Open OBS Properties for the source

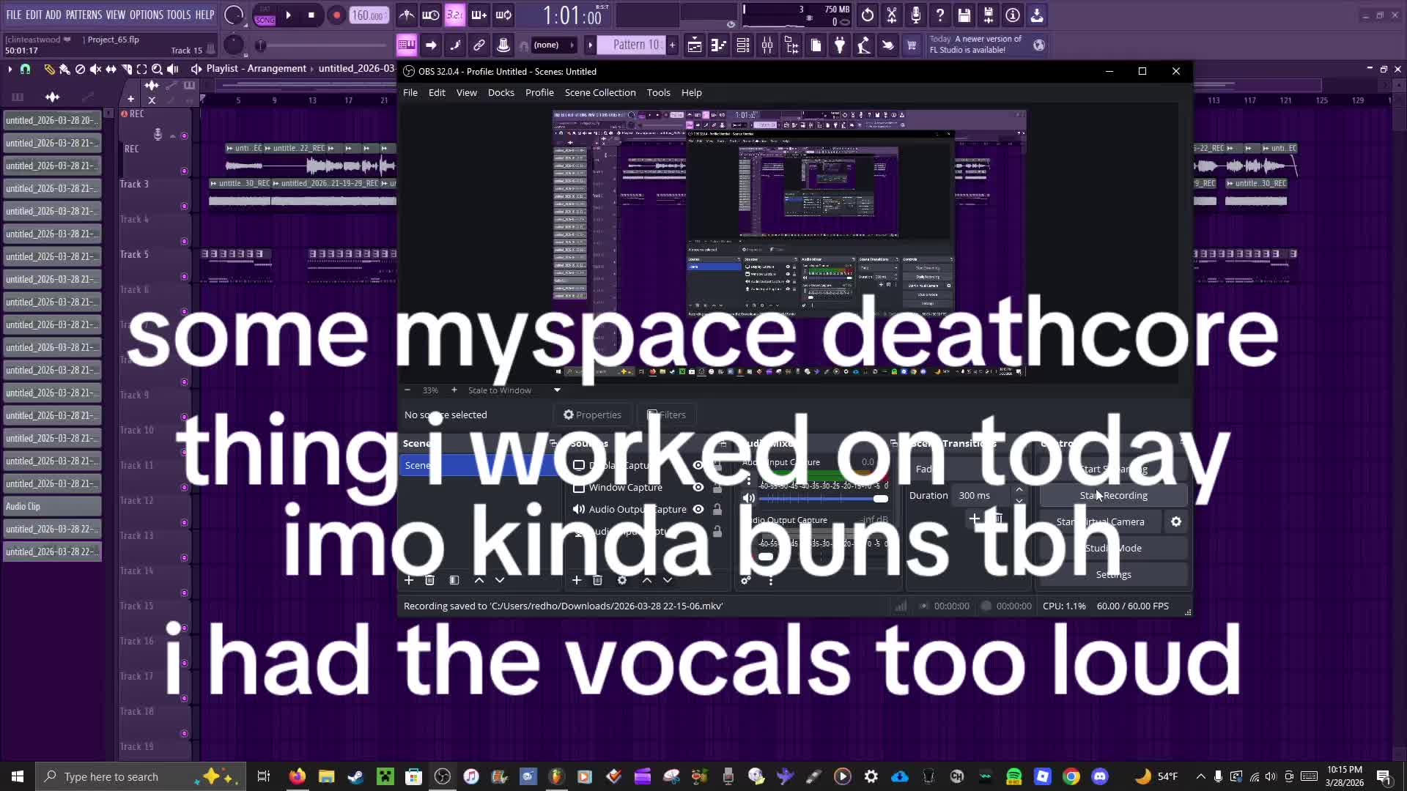(x=592, y=415)
